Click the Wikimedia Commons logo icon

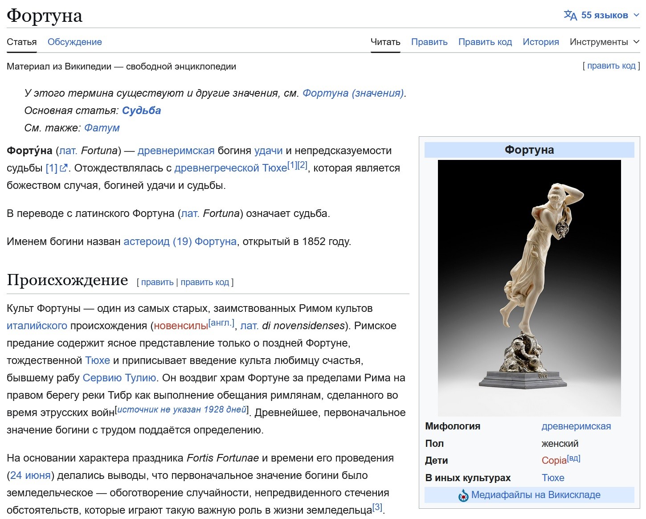[x=463, y=495]
